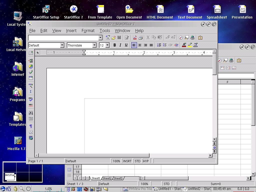256x192 pixels.
Task: Click the Numbering list icon
Action: point(159,45)
